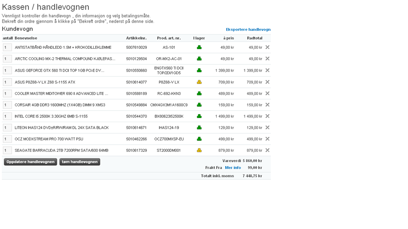Click article number 5010614077
The height and width of the screenshot is (229, 408).
pos(136,82)
